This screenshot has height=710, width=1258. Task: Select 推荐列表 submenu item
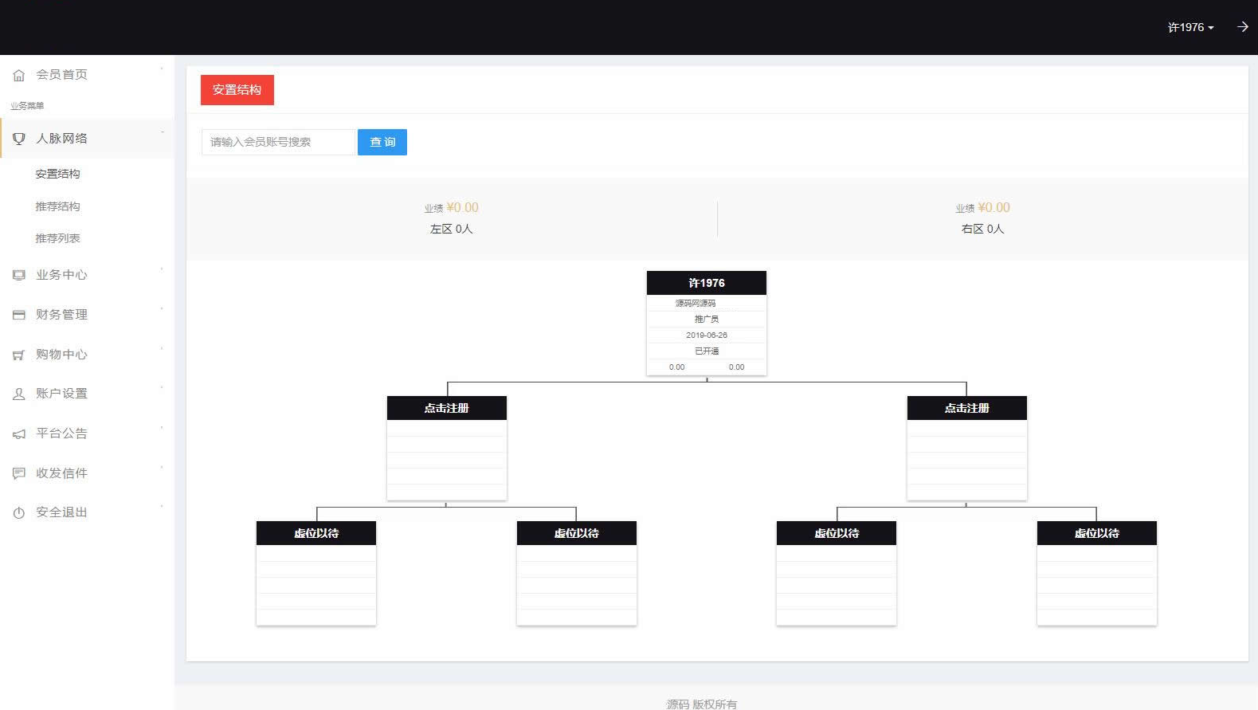pyautogui.click(x=57, y=238)
